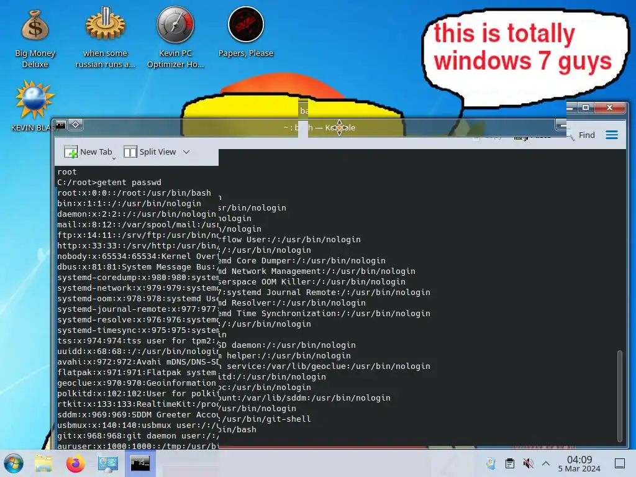Click the terminal vertical scrollbar handle
Image resolution: width=636 pixels, height=477 pixels.
point(619,396)
